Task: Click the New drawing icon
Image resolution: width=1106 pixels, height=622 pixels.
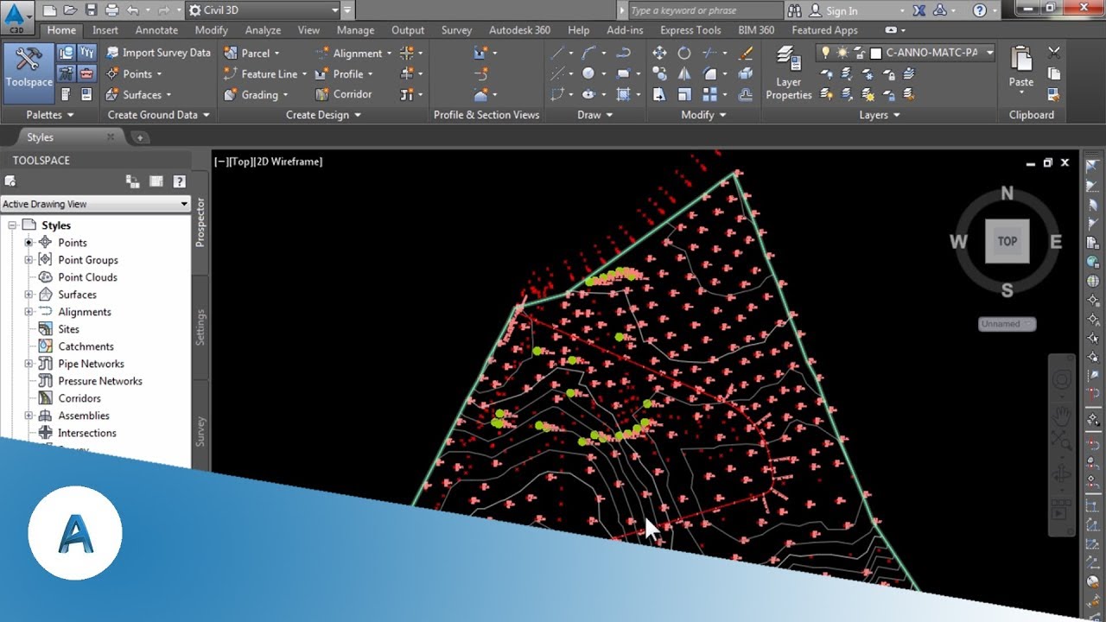Action: click(x=50, y=10)
